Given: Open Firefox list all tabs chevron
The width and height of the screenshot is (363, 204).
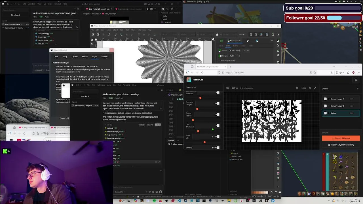Looking at the screenshot, I should pyautogui.click(x=334, y=67).
